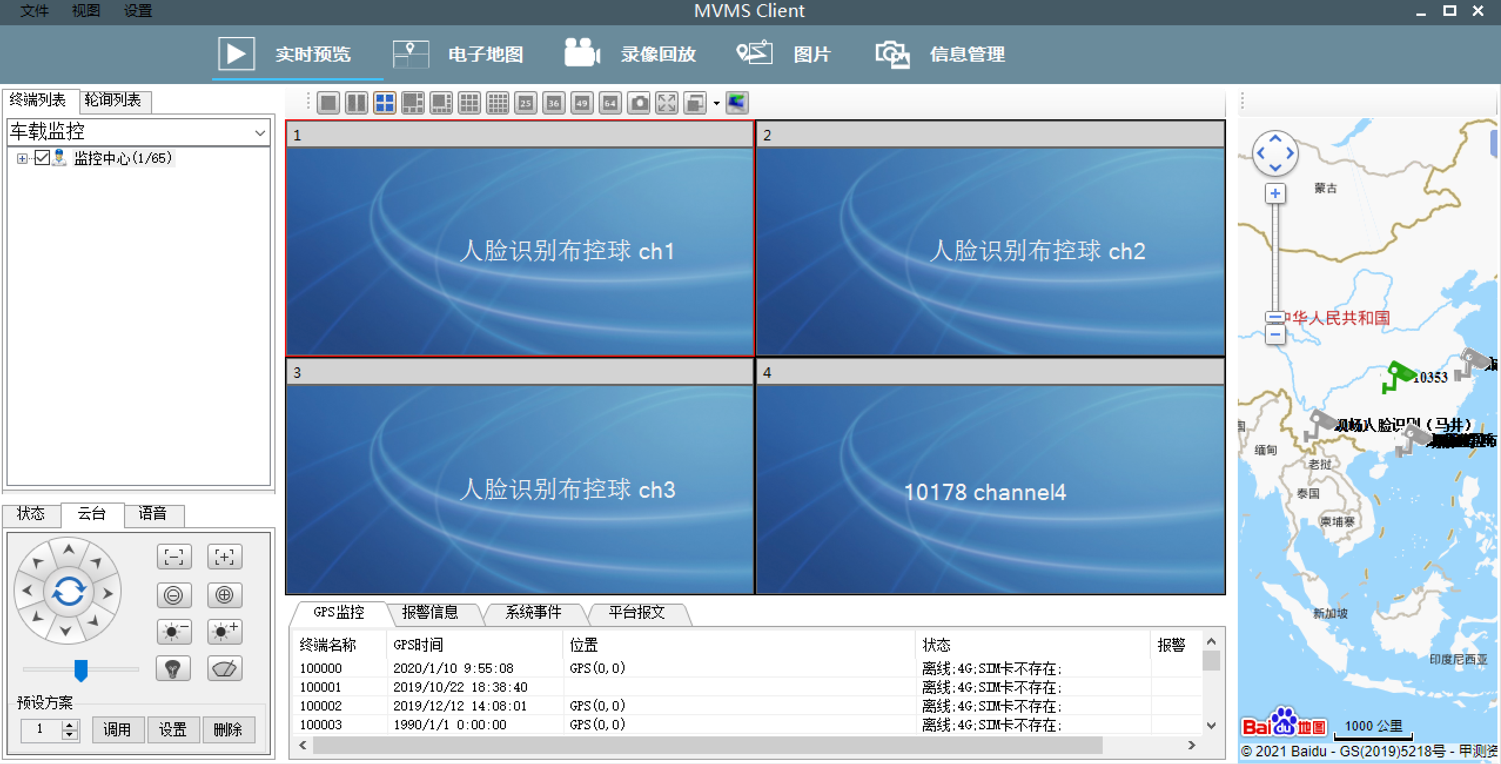Screen dimensions: 1501x764
Task: Open the 设置 menu
Action: click(137, 11)
